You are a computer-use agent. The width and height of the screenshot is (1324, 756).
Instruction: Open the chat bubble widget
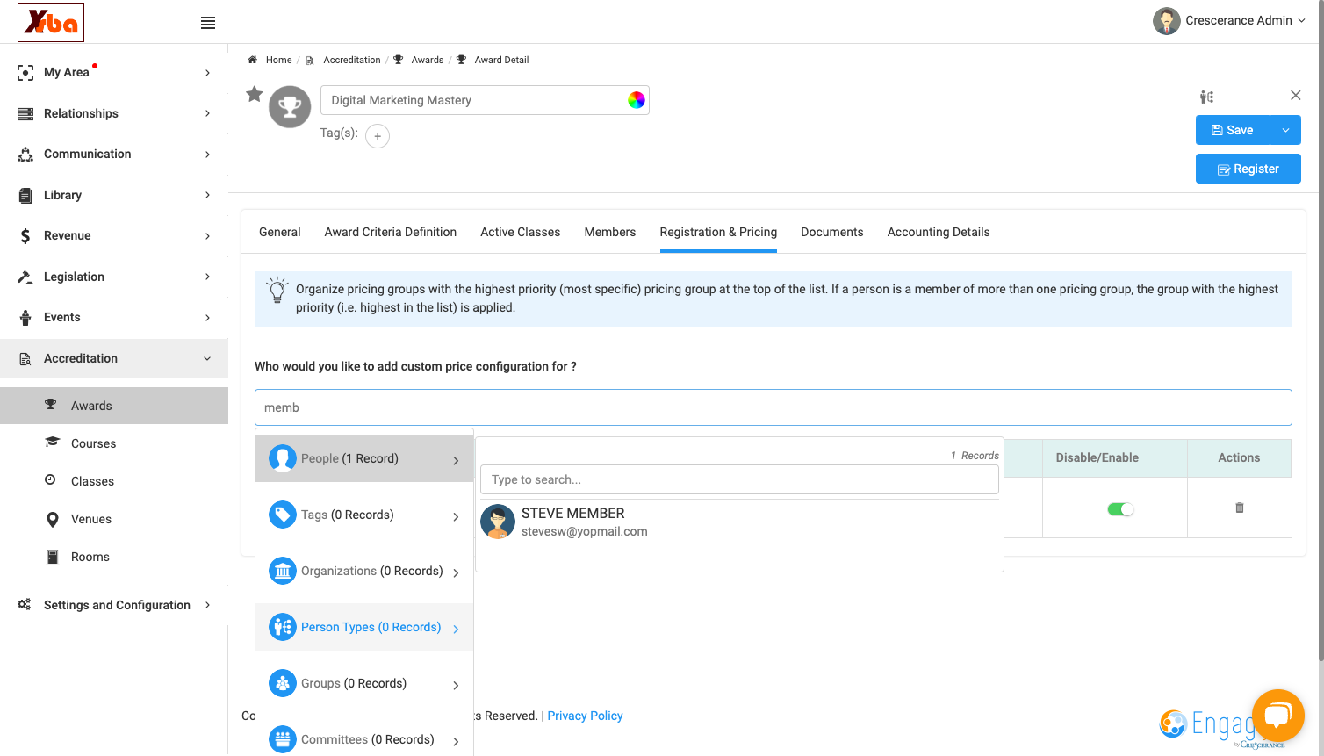click(x=1278, y=716)
